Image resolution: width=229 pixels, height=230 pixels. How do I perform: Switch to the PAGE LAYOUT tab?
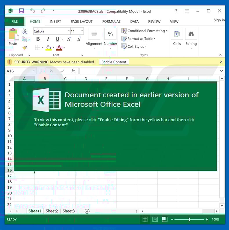click(x=82, y=21)
